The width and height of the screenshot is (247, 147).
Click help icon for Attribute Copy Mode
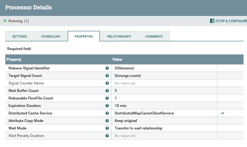click(107, 121)
